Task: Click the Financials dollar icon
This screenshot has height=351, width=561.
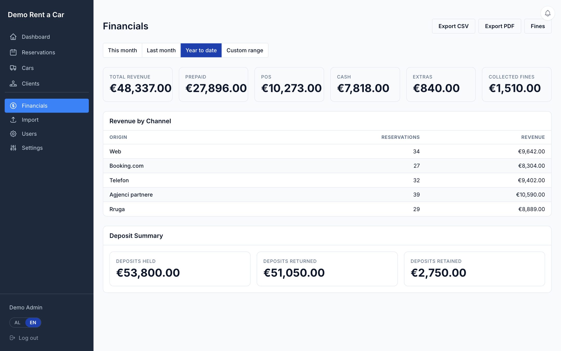Action: pos(13,106)
